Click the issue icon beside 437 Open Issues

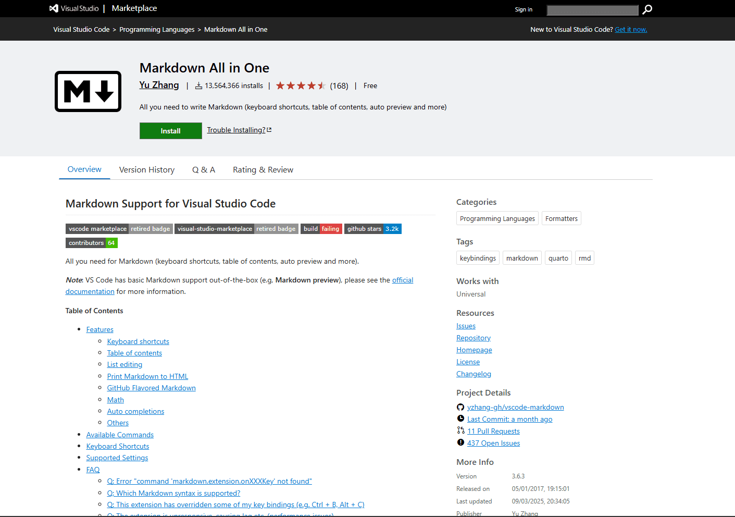click(460, 442)
